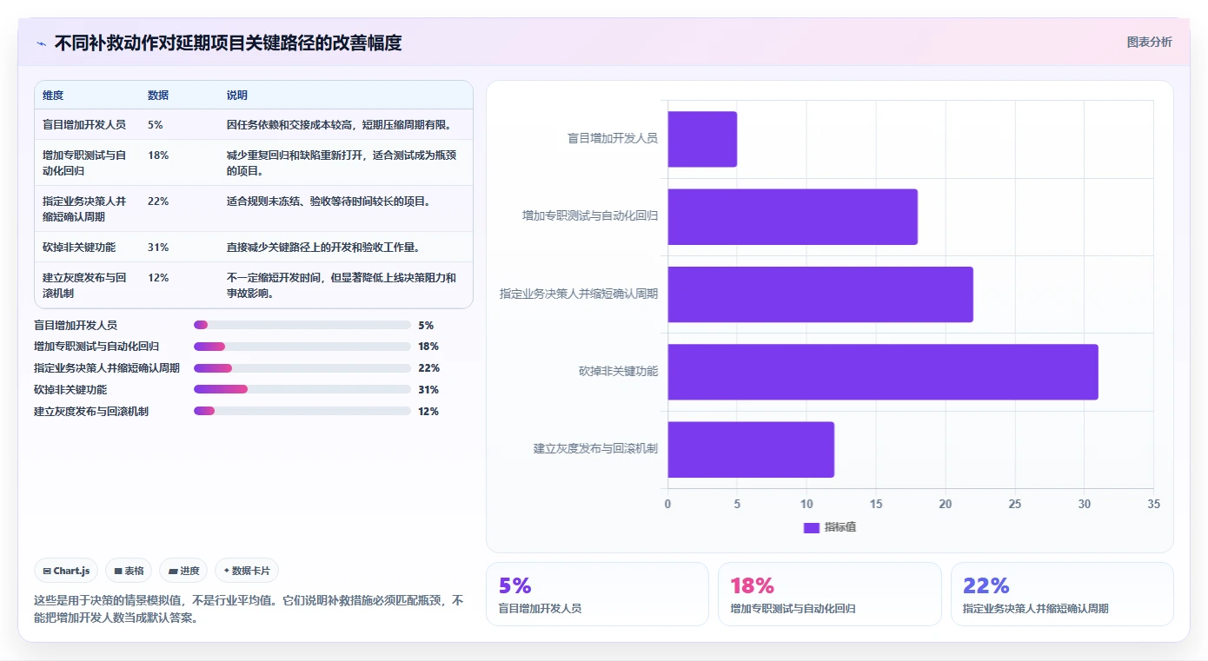Image resolution: width=1208 pixels, height=661 pixels.
Task: Click description 适合规则未冻结、验收等待时间较长的项目
Action: (x=329, y=202)
